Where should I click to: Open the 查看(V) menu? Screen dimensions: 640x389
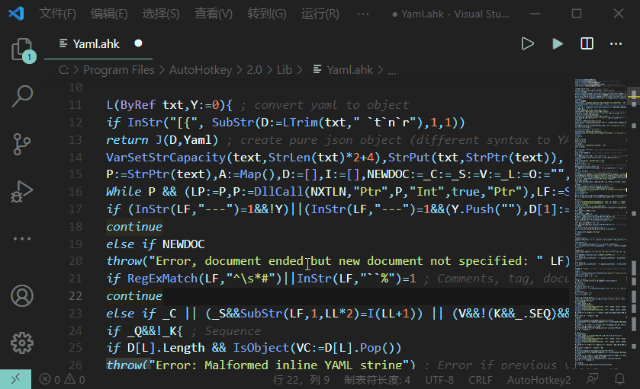[x=213, y=14]
